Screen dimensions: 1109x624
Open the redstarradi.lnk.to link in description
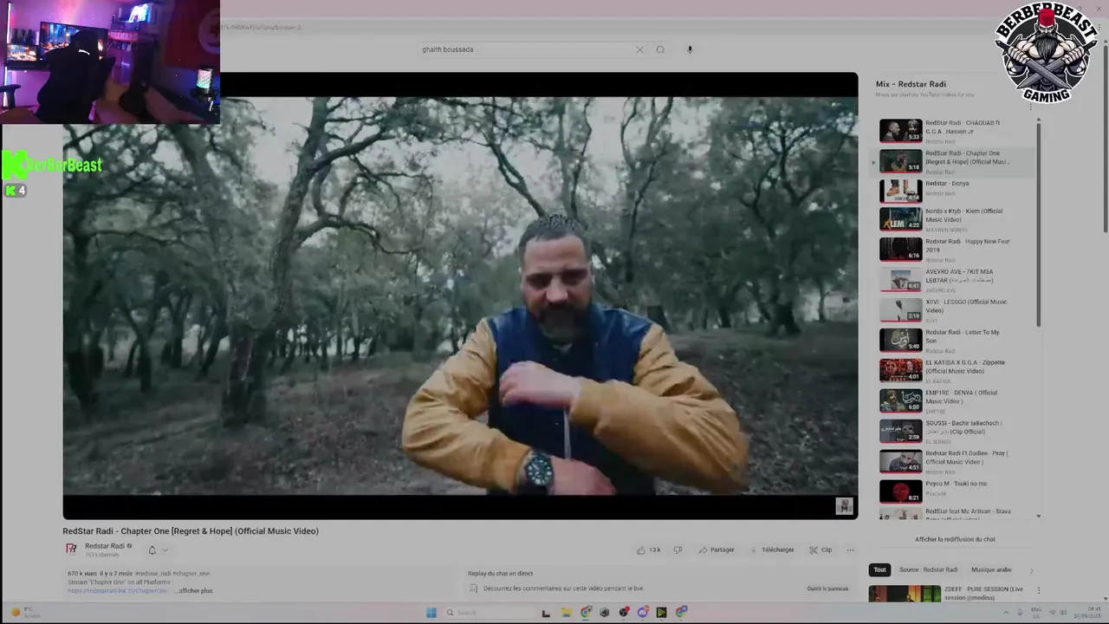coord(118,590)
